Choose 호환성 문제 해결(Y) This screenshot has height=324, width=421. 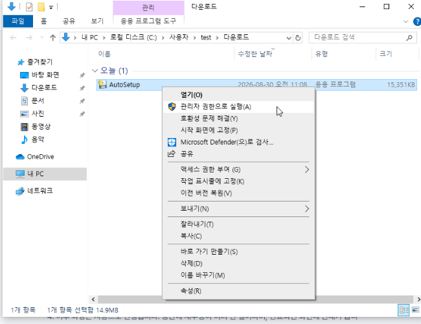click(238, 119)
